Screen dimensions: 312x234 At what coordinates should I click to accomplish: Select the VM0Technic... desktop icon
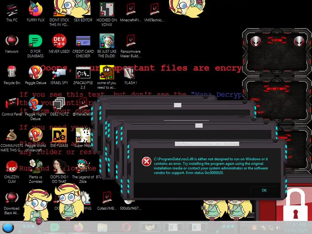point(154,12)
